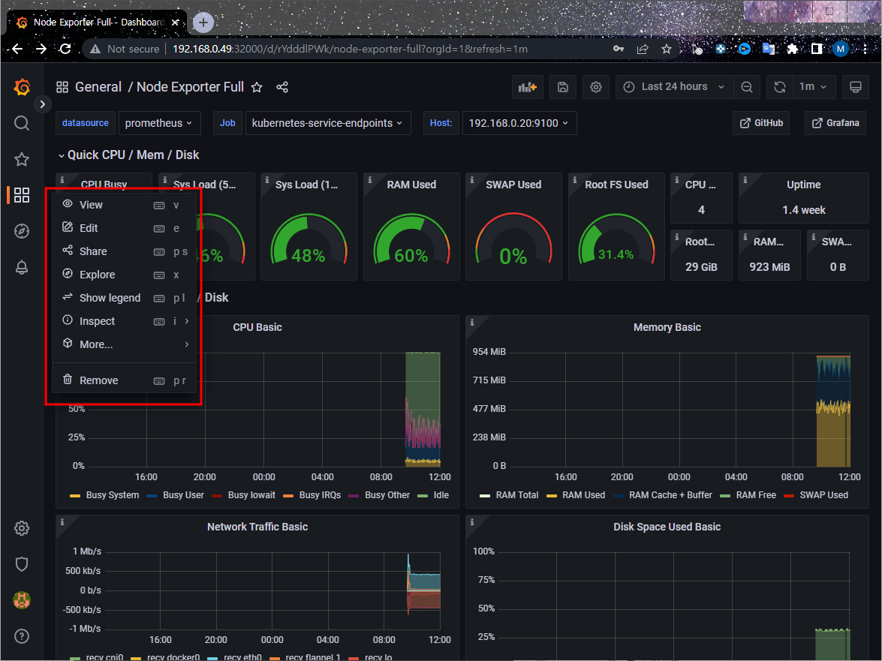Open the user avatar profile icon
Screen dimensions: 882x661
click(x=21, y=599)
